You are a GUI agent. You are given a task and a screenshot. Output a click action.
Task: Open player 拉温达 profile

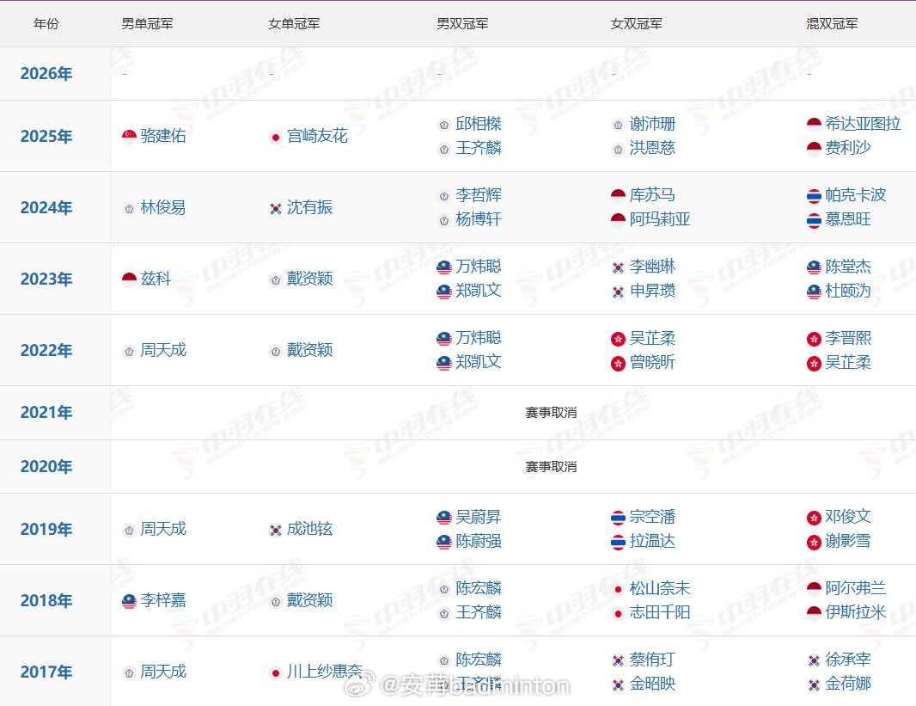(x=652, y=541)
